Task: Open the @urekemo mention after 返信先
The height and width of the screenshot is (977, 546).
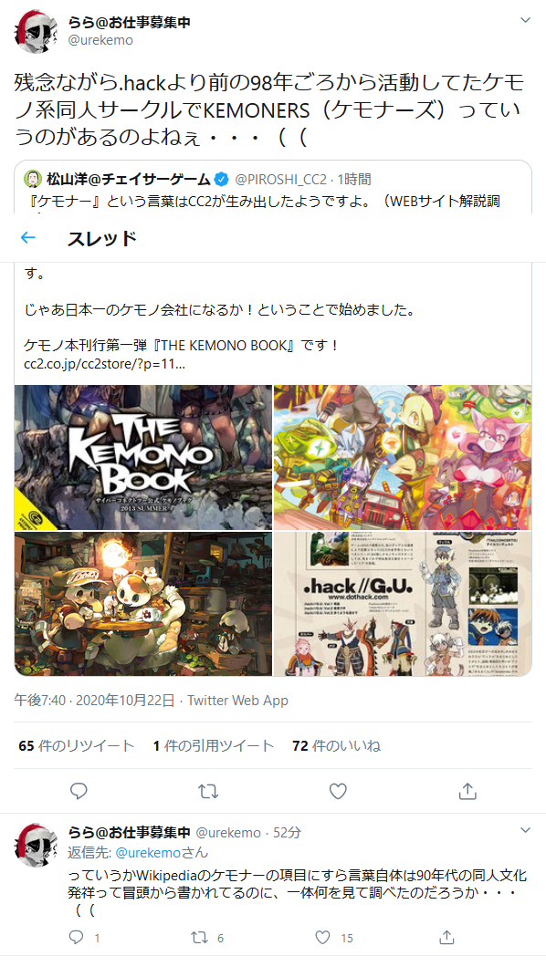Action: (148, 852)
